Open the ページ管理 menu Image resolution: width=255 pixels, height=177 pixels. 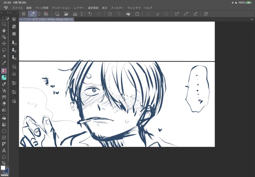point(42,8)
